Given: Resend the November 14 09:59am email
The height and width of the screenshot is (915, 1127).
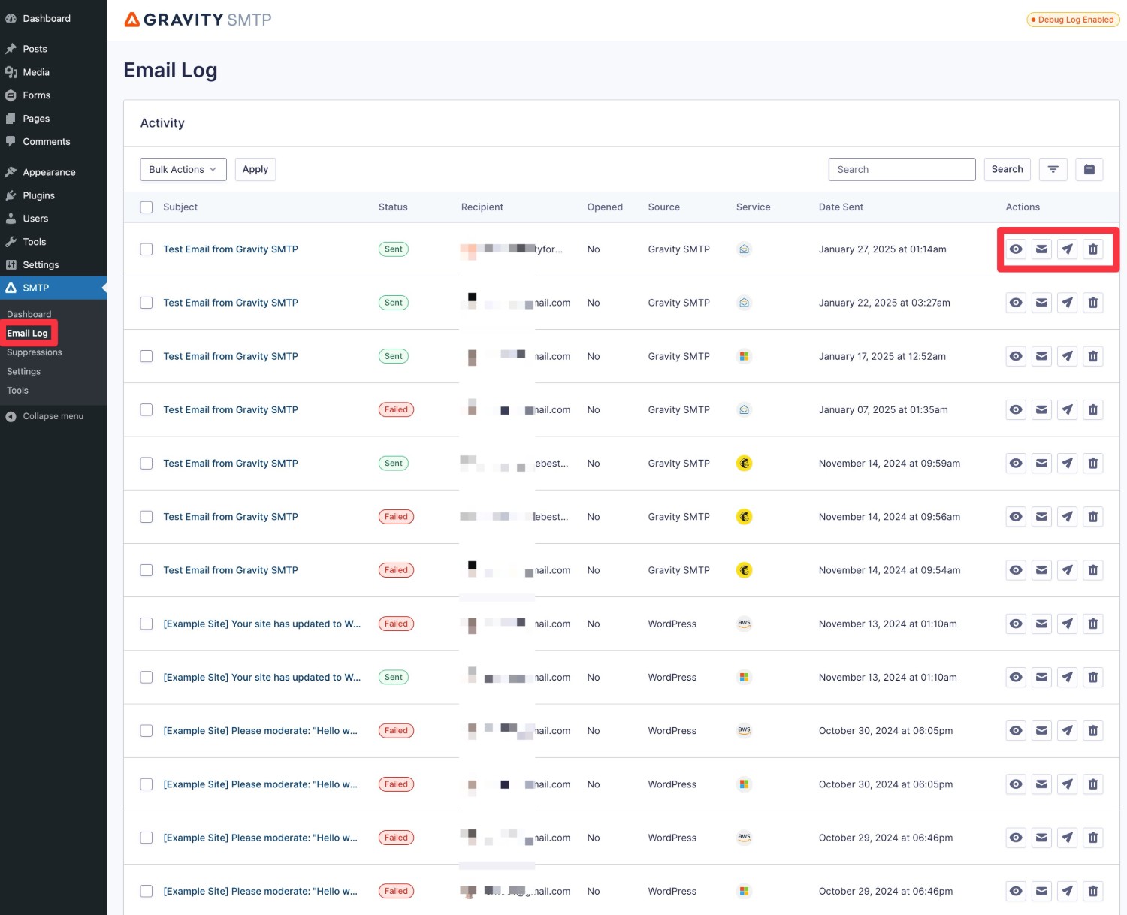Looking at the screenshot, I should [1067, 464].
